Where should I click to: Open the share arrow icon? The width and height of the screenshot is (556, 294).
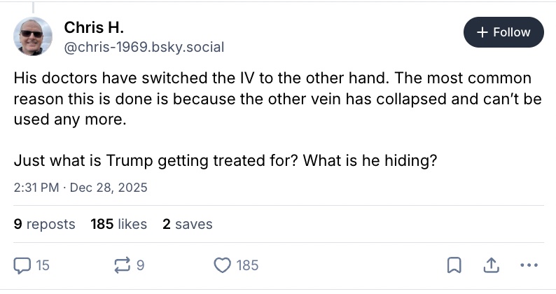[x=490, y=265]
